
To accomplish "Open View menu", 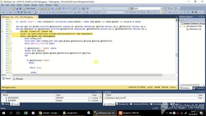I will click(x=13, y=5).
